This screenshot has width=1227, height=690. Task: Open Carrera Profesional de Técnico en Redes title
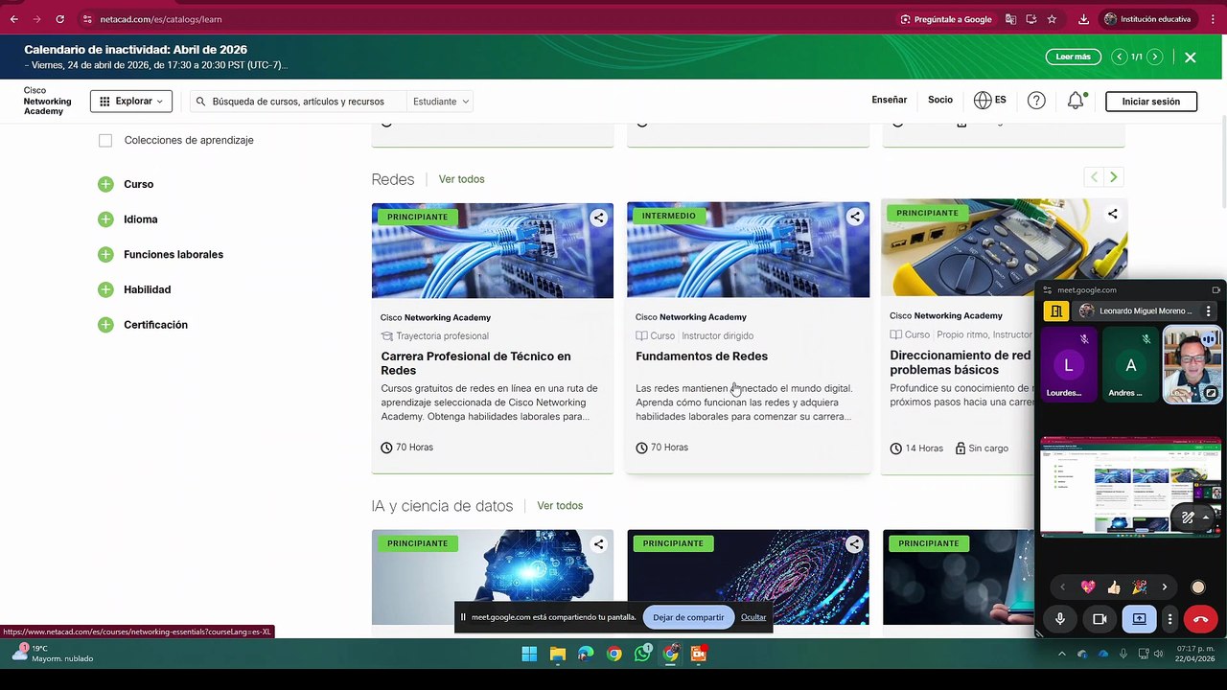(x=475, y=363)
